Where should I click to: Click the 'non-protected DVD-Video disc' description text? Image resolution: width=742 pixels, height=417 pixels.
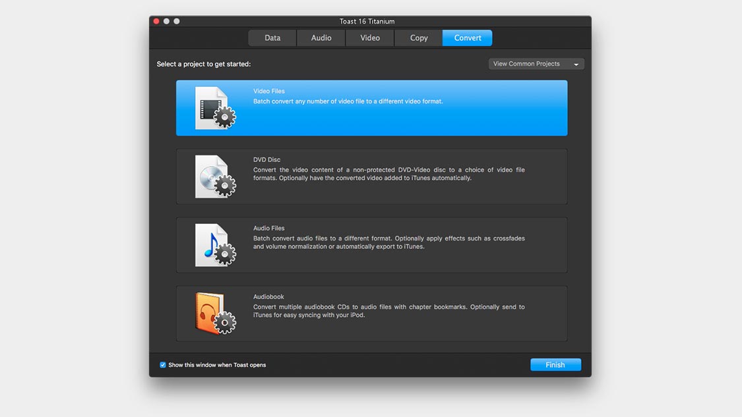389,174
